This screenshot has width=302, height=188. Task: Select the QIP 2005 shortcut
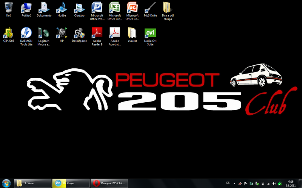tap(9, 33)
